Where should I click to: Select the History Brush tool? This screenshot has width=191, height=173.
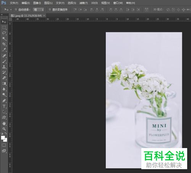(x=4, y=72)
